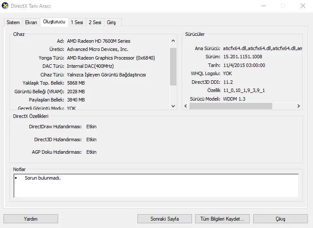Click the feature levels '11_0,10_1,9_3,9_1'
This screenshot has height=228, width=313.
[x=244, y=90]
